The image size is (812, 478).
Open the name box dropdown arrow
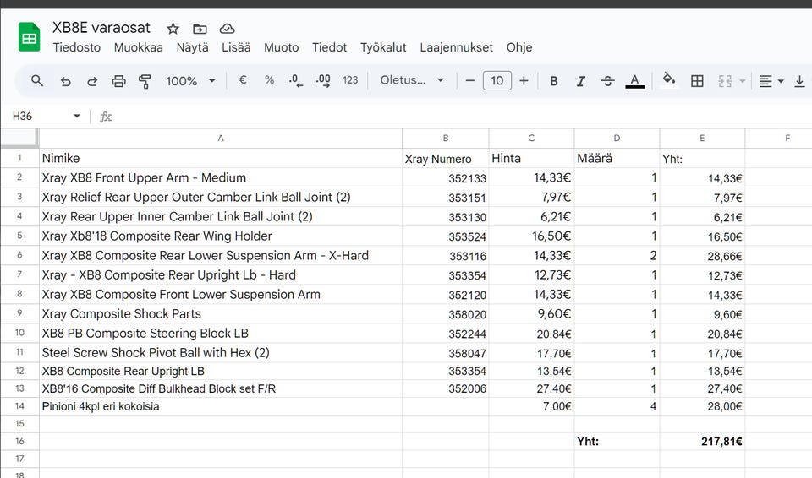pos(77,117)
